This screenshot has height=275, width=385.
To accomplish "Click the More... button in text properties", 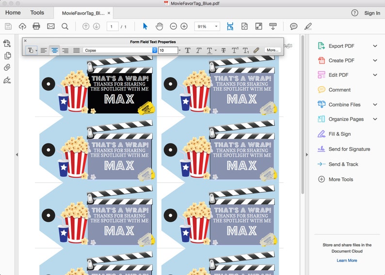I will pyautogui.click(x=273, y=50).
